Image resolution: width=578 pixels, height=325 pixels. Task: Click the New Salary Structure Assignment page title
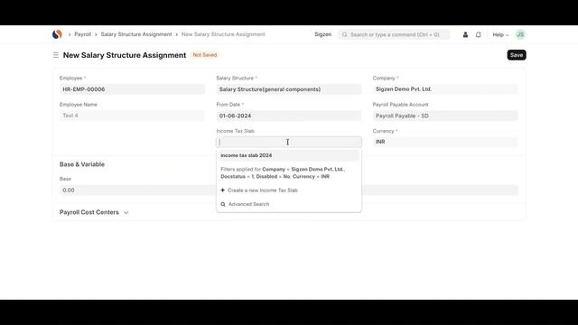click(x=125, y=55)
